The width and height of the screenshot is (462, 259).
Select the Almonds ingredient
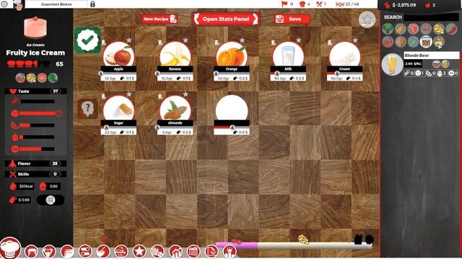coord(175,109)
